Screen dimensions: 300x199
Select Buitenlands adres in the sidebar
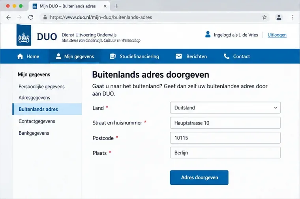47,109
